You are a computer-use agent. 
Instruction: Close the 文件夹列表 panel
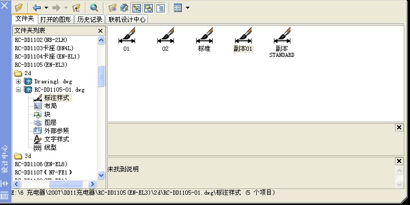tap(100, 31)
